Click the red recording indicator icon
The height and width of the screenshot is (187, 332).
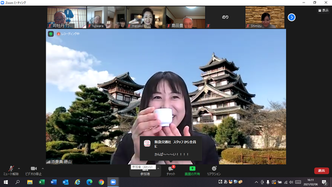tap(59, 34)
